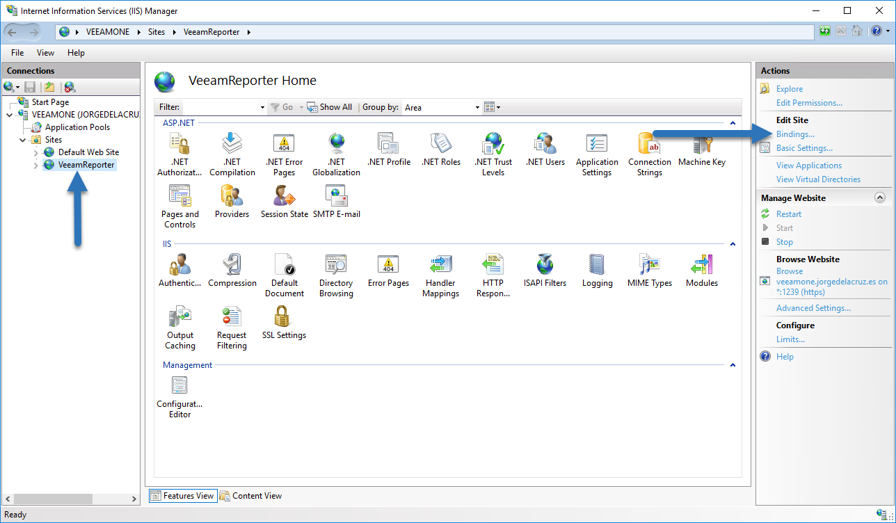The height and width of the screenshot is (523, 896).
Task: Click inside the Filter text field
Action: tap(220, 107)
